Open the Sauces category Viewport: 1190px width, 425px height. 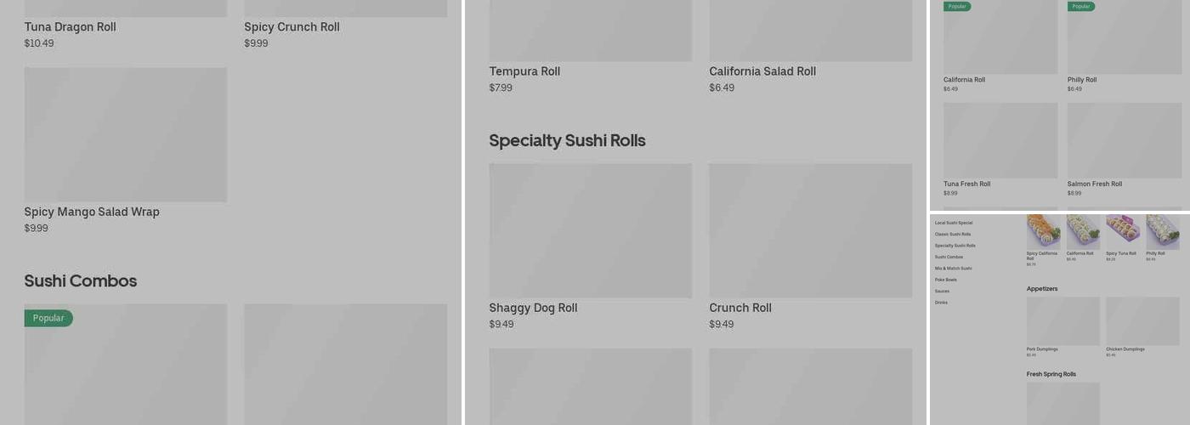942,291
